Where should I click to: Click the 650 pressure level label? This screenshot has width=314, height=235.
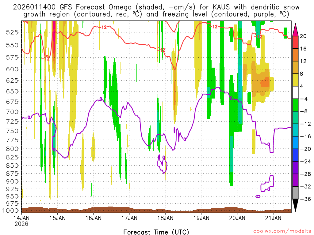click(12, 91)
